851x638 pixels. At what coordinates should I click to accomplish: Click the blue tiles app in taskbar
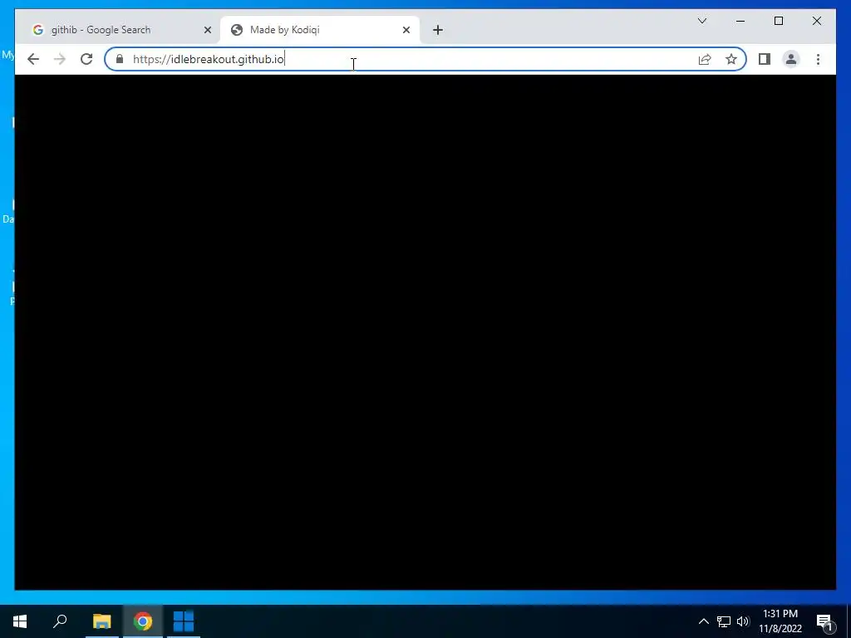184,621
